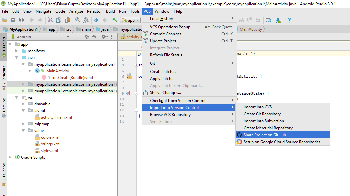Click the Undo arrow icon
This screenshot has width=350, height=196.
coord(32,20)
